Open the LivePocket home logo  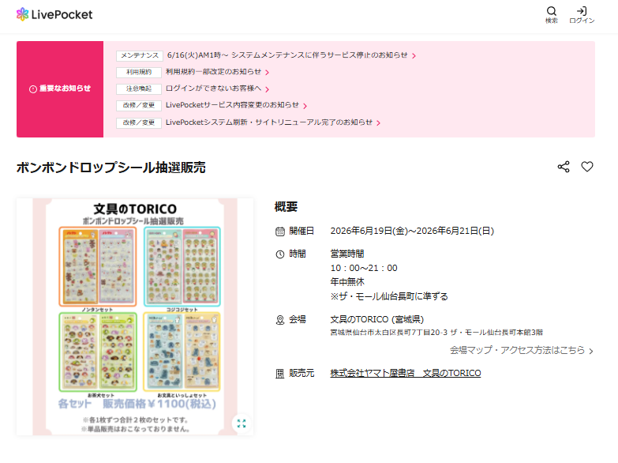click(54, 14)
